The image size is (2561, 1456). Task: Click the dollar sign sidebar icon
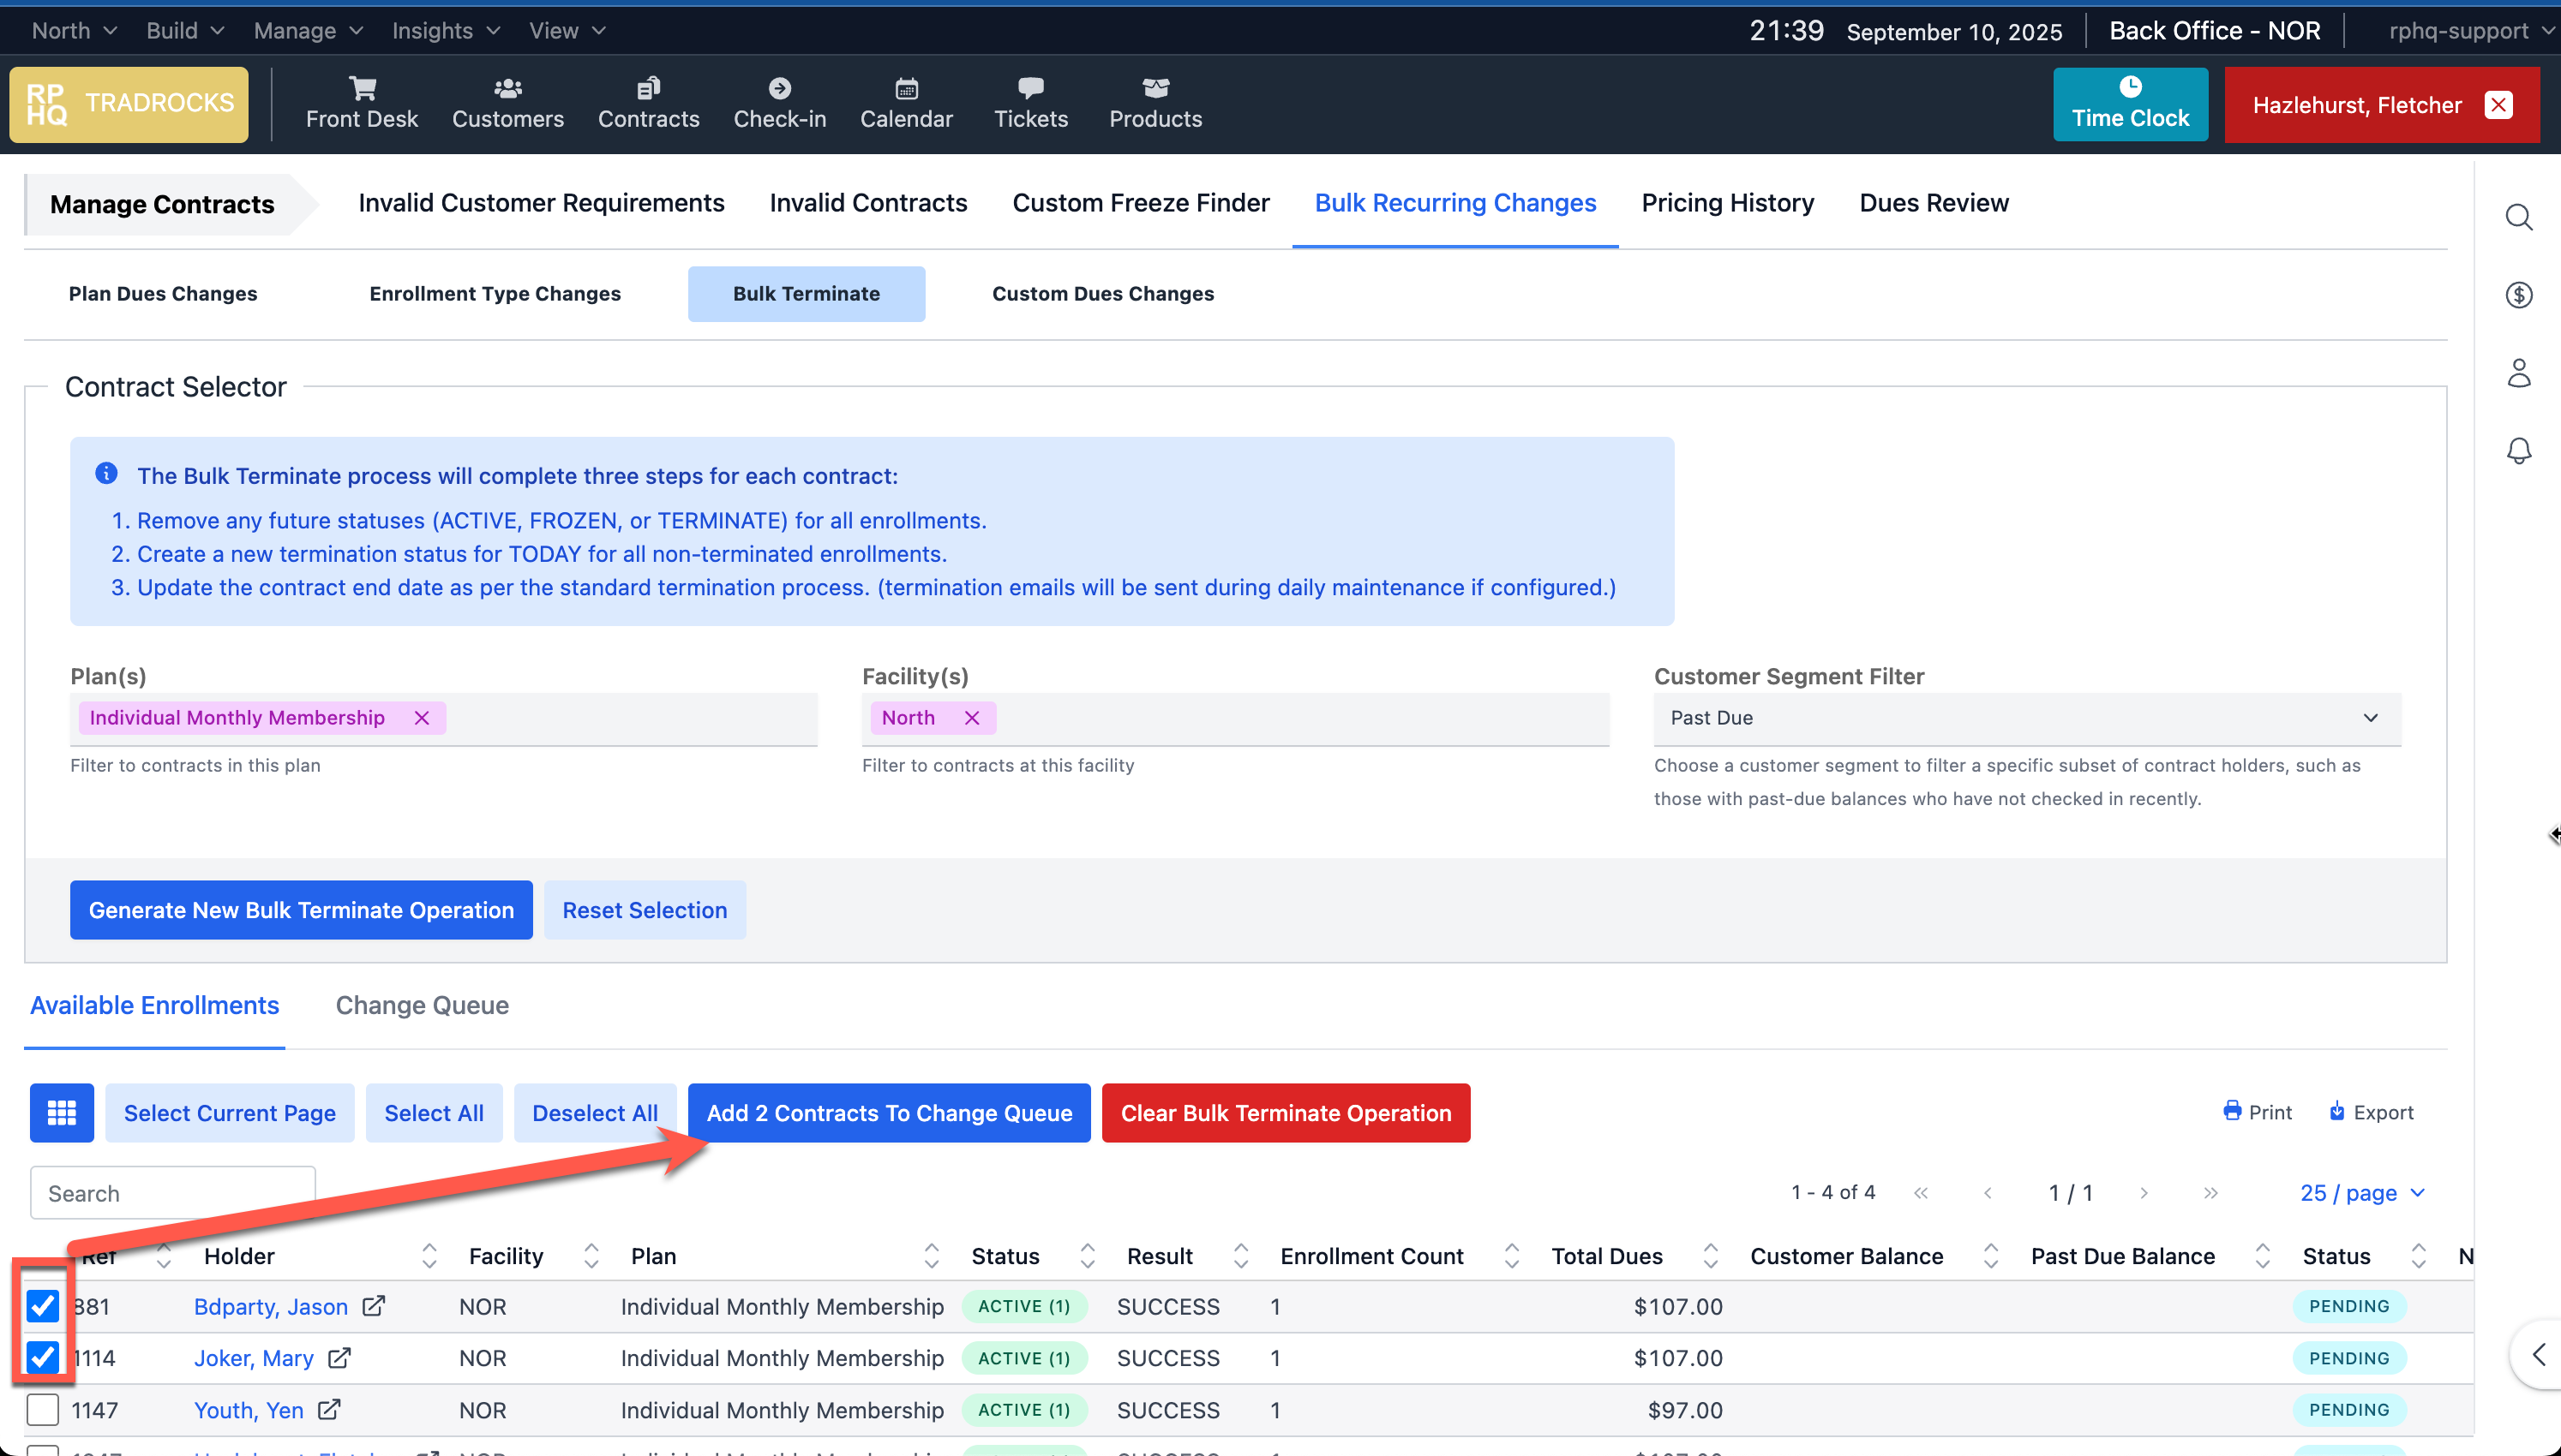pos(2518,295)
